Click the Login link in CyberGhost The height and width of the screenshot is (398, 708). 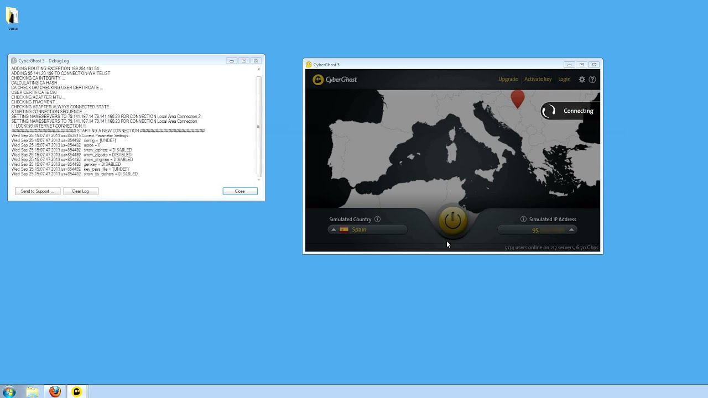(564, 79)
